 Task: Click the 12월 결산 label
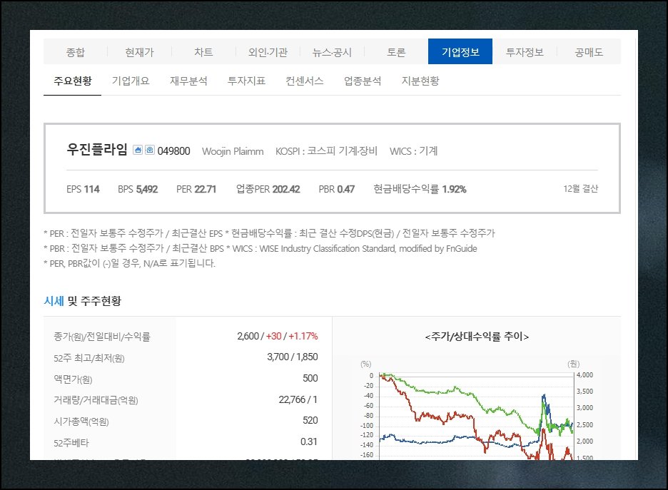tap(580, 188)
